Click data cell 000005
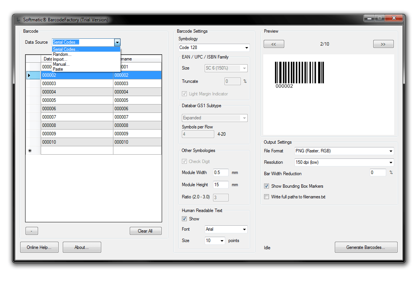Viewport: 417px width, 285px height. coord(77,100)
